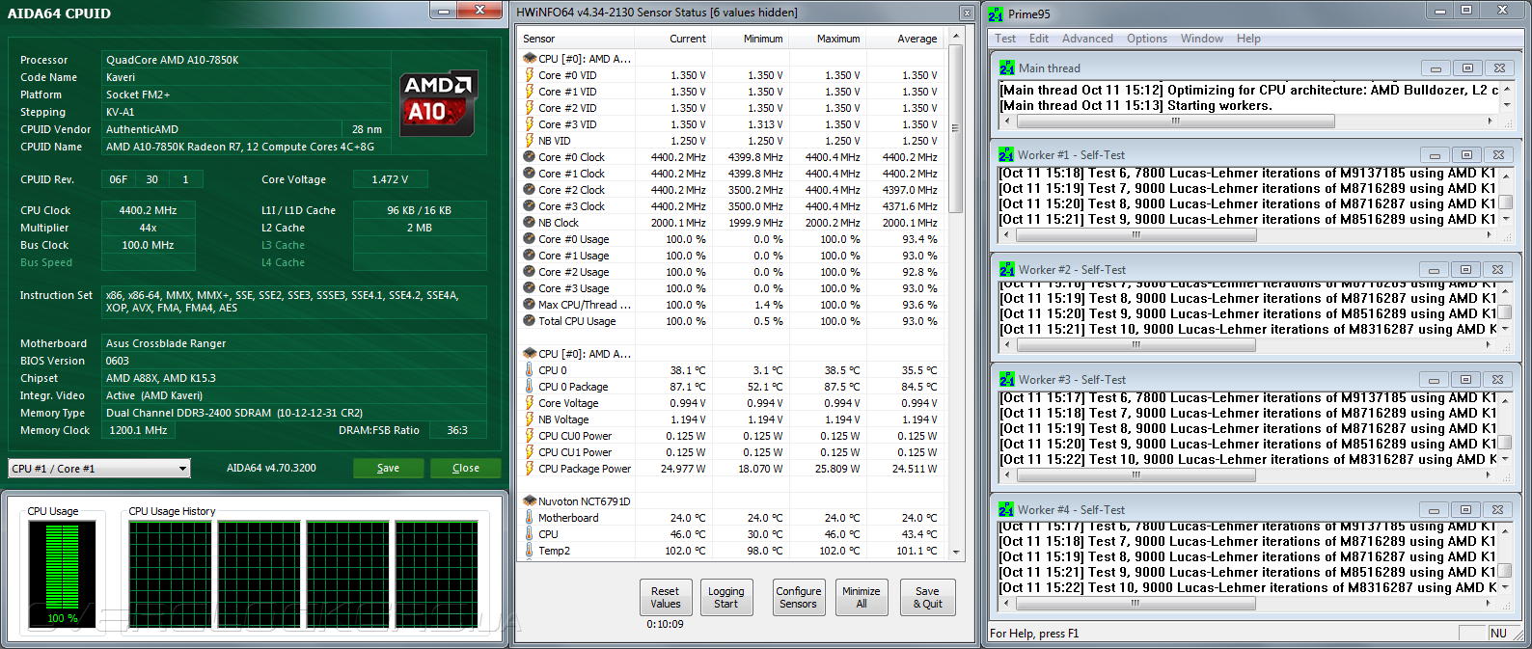Click the Worker #4 horizontal scrollbar
Screen dimensions: 1532x649
[1135, 604]
